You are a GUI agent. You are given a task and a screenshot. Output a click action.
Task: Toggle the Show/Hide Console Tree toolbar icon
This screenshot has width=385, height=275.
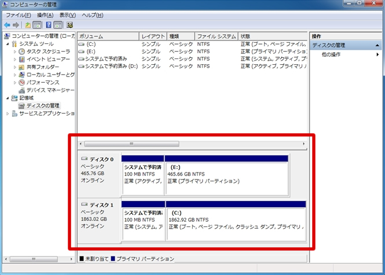click(37, 25)
